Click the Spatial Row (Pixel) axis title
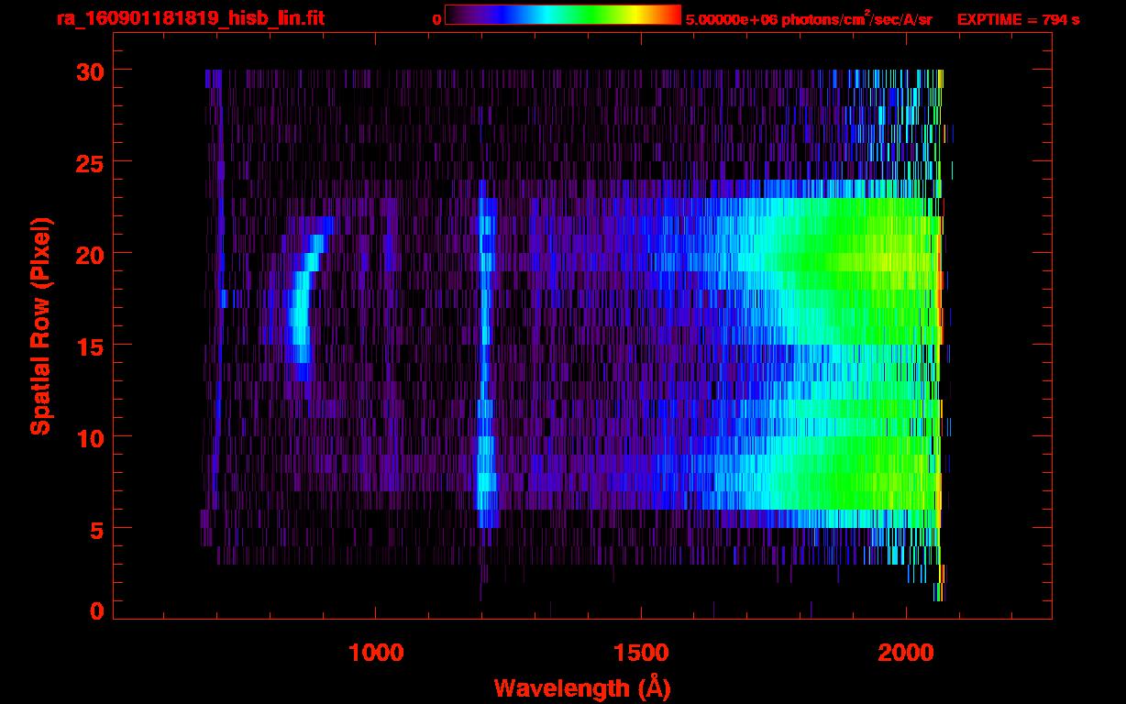Image resolution: width=1126 pixels, height=704 pixels. click(41, 325)
